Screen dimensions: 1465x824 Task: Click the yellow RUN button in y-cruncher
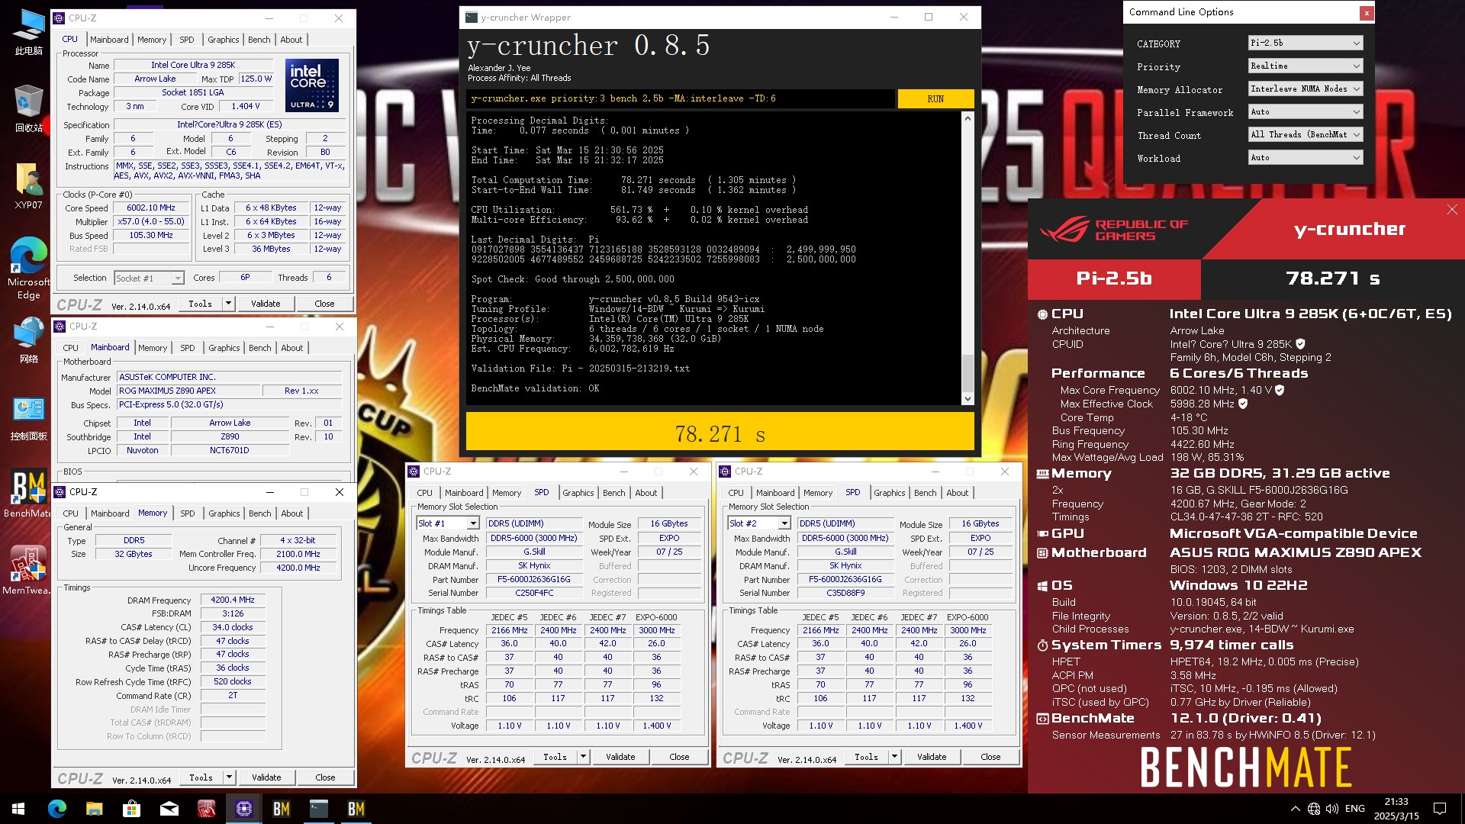[935, 98]
